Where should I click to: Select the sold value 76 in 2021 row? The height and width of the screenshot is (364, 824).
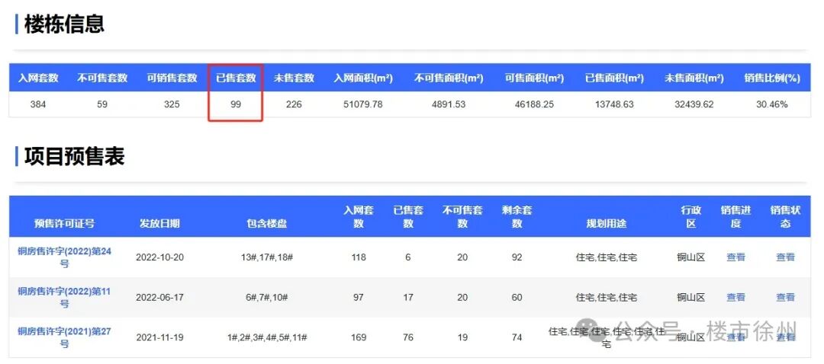click(407, 337)
